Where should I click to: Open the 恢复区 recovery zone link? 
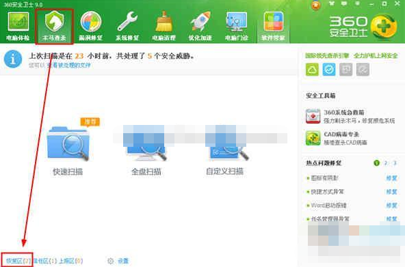[18, 261]
